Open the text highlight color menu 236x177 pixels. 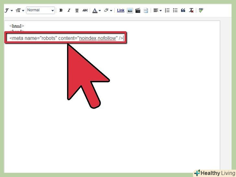point(108,10)
